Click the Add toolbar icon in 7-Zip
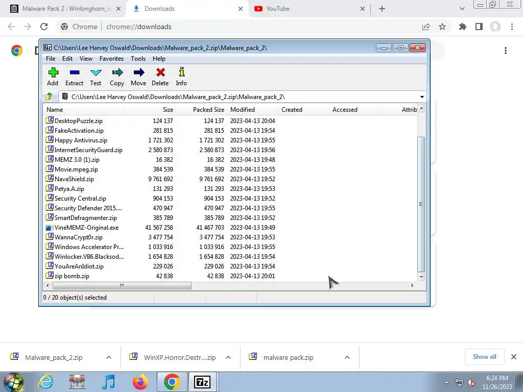This screenshot has width=523, height=392. (53, 77)
